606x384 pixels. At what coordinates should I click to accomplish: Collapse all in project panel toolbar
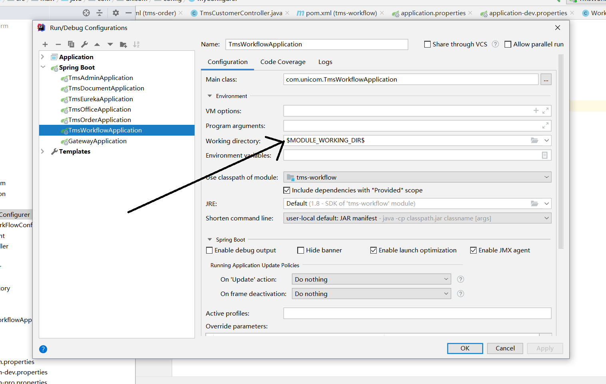[99, 13]
